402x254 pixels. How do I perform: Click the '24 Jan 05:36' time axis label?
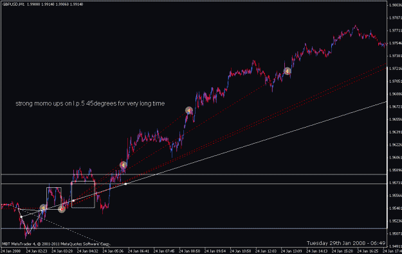pyautogui.click(x=113, y=251)
